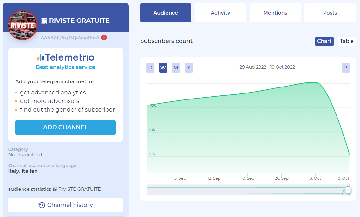
Task: Click the 'Best analytics service' tagline
Action: 65,67
